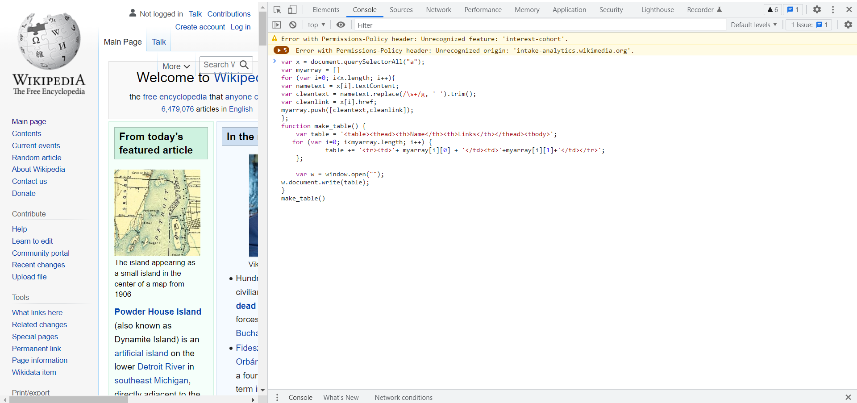
Task: Open DevTools three-dot customize menu
Action: [833, 9]
